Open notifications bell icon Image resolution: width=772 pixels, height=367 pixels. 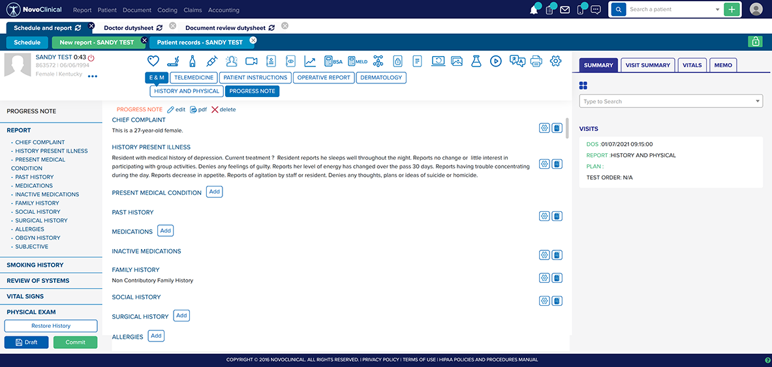coord(533,10)
